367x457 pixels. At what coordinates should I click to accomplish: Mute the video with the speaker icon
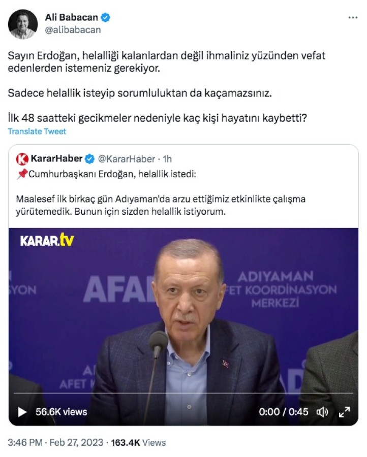(x=322, y=412)
